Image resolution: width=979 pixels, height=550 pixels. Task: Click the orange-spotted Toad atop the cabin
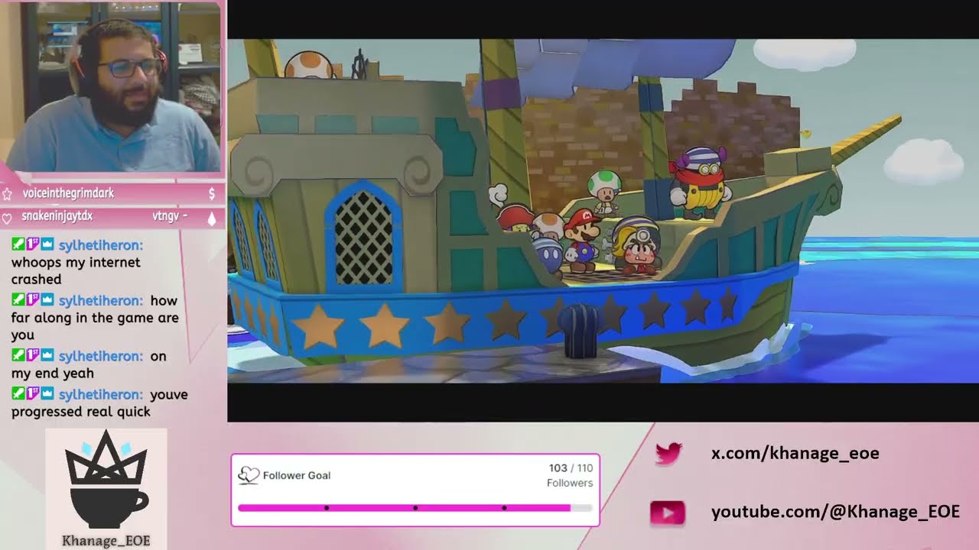pos(309,65)
